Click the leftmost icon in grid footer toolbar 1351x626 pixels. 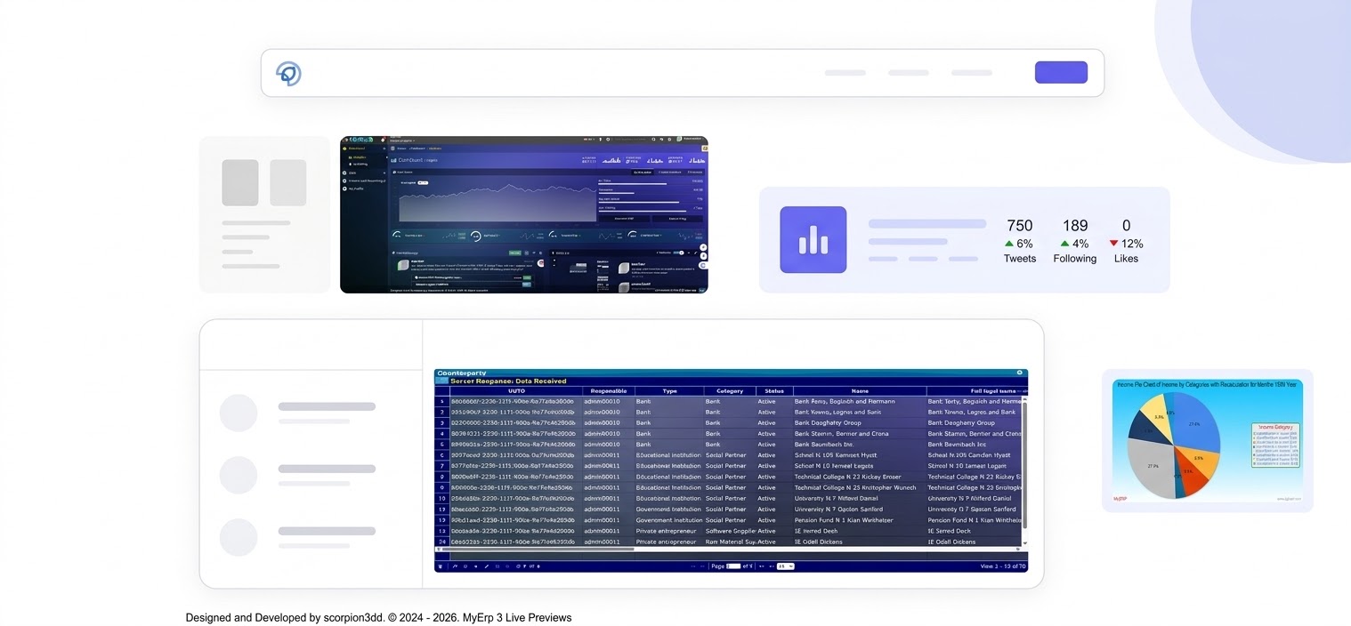pos(441,566)
